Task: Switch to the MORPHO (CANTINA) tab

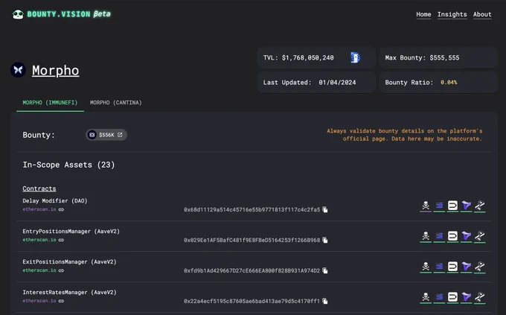Action: [116, 103]
